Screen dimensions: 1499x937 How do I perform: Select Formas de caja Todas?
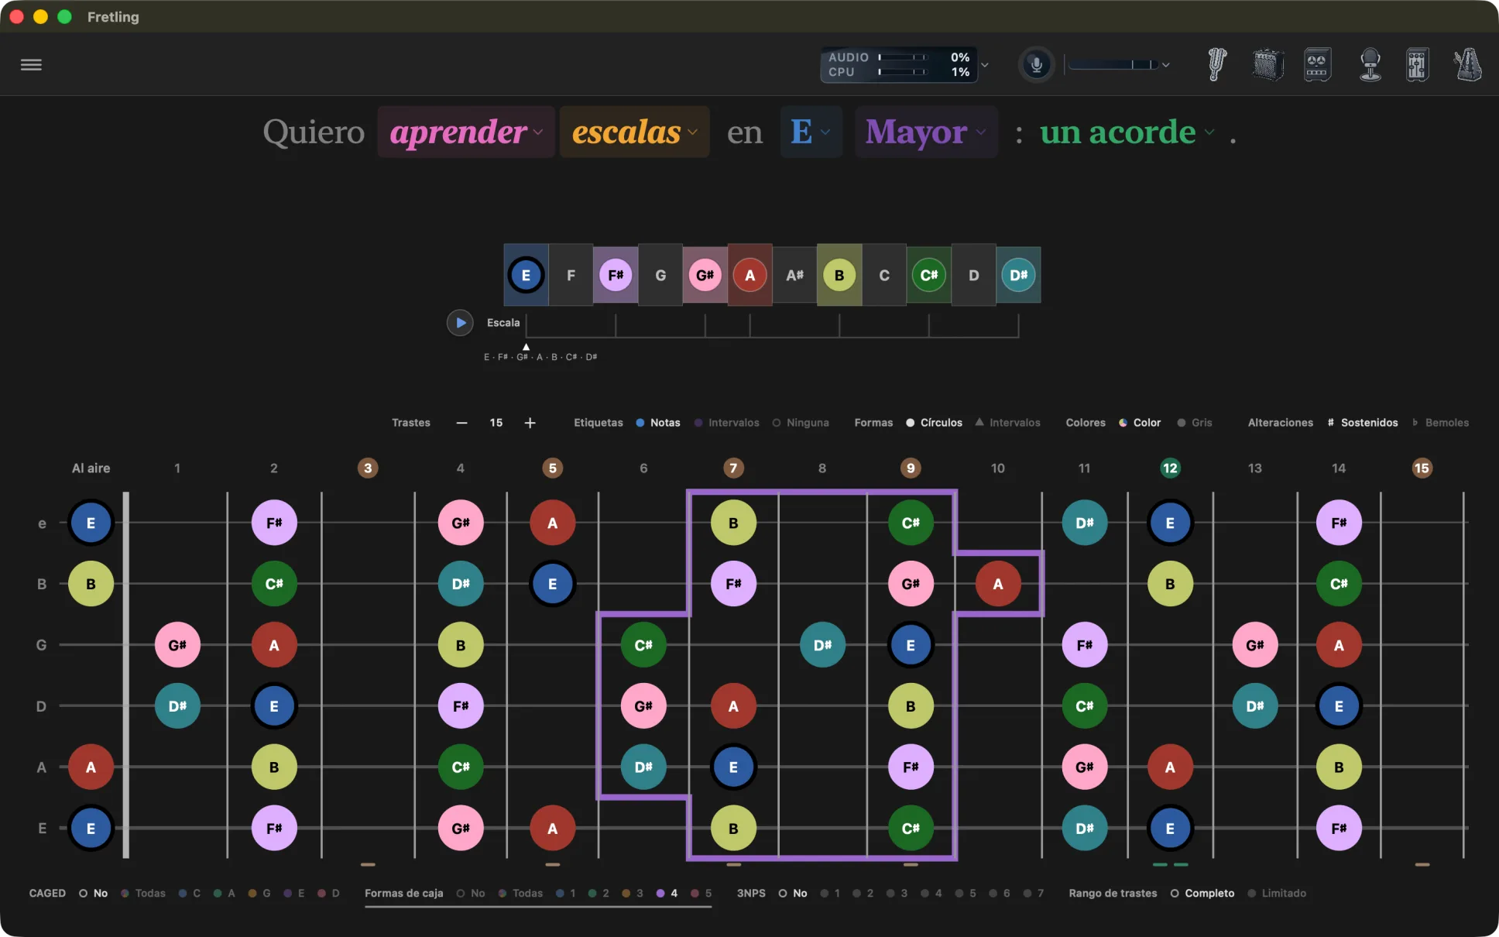tap(520, 893)
